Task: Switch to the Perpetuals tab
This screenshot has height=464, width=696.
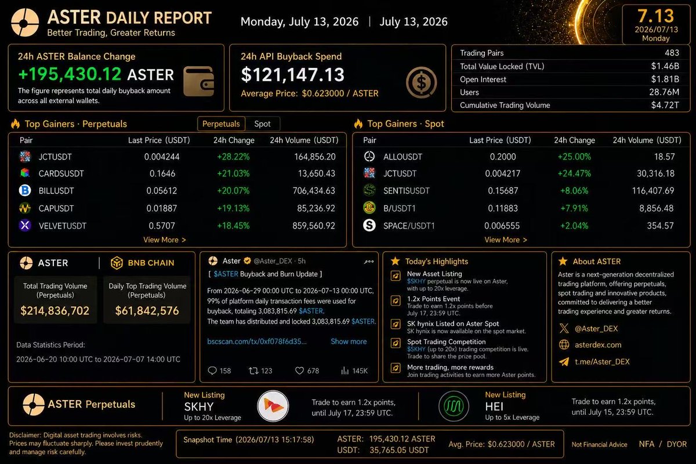Action: [x=221, y=124]
